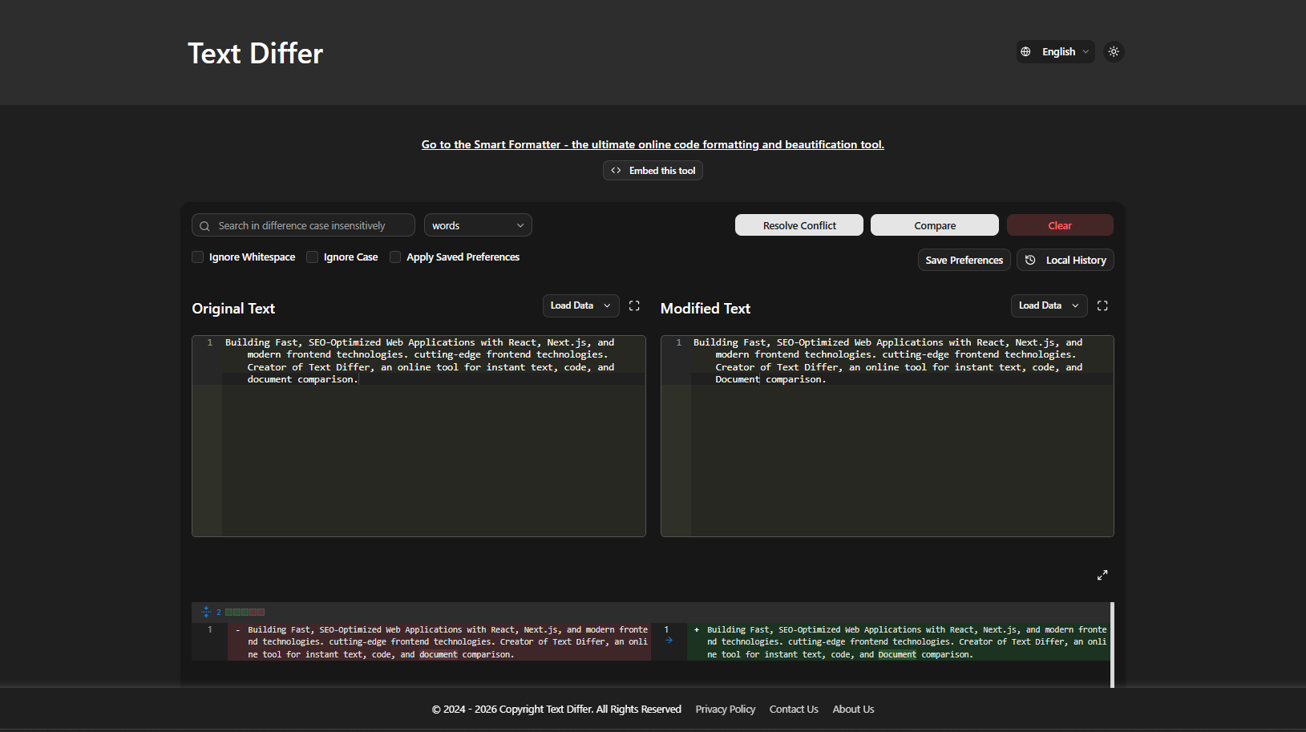The height and width of the screenshot is (732, 1306).
Task: Click the diff panel vertical scrollbar
Action: click(1112, 645)
